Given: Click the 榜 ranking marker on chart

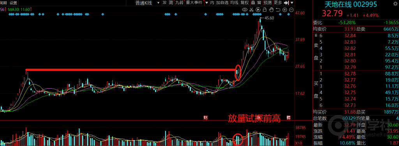Looking at the screenshot, I should click(x=288, y=118).
